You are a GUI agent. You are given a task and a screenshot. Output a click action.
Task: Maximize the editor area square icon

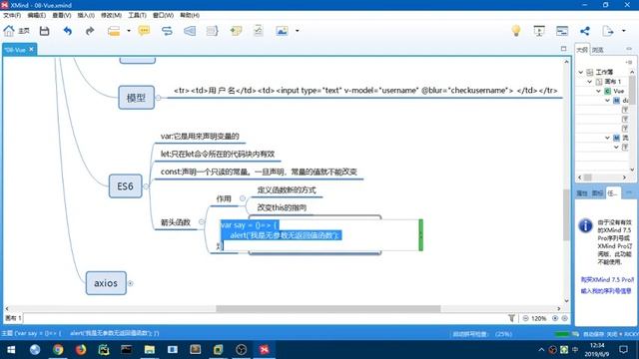pyautogui.click(x=563, y=49)
